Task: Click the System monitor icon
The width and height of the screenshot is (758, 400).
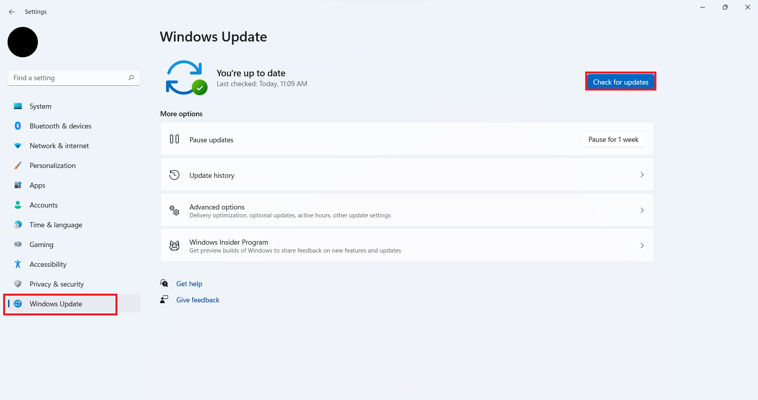Action: tap(18, 106)
